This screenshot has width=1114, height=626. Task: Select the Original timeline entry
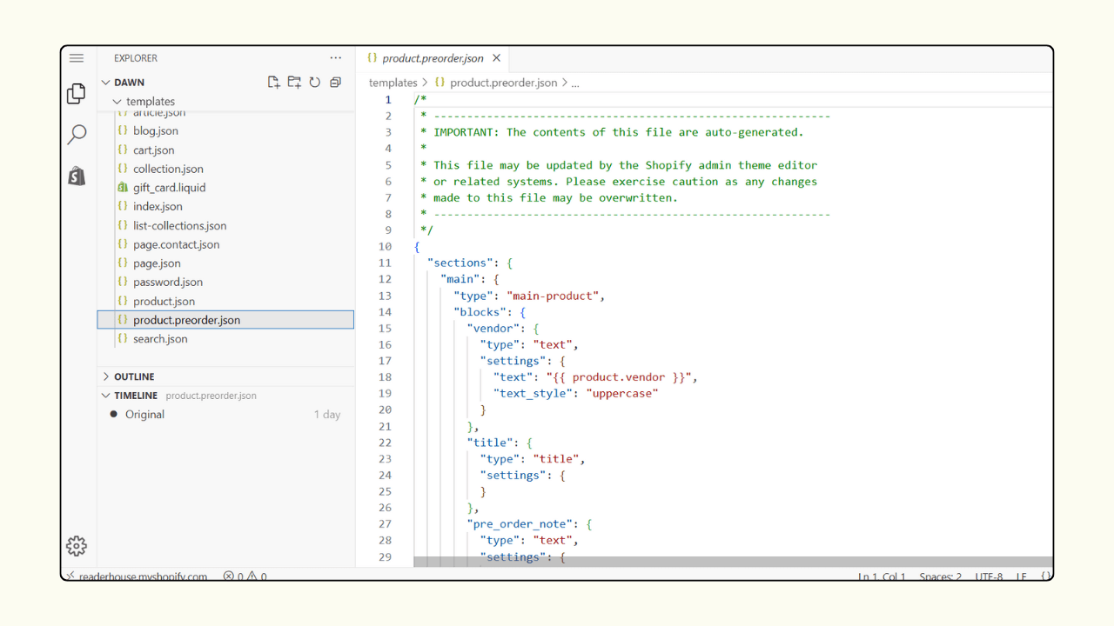click(x=225, y=415)
